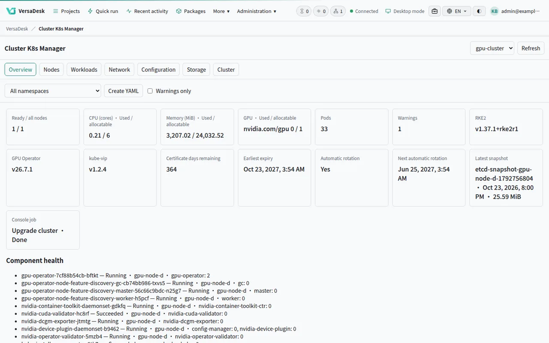Click the network nodes counter badge
Image resolution: width=549 pixels, height=343 pixels.
[338, 11]
